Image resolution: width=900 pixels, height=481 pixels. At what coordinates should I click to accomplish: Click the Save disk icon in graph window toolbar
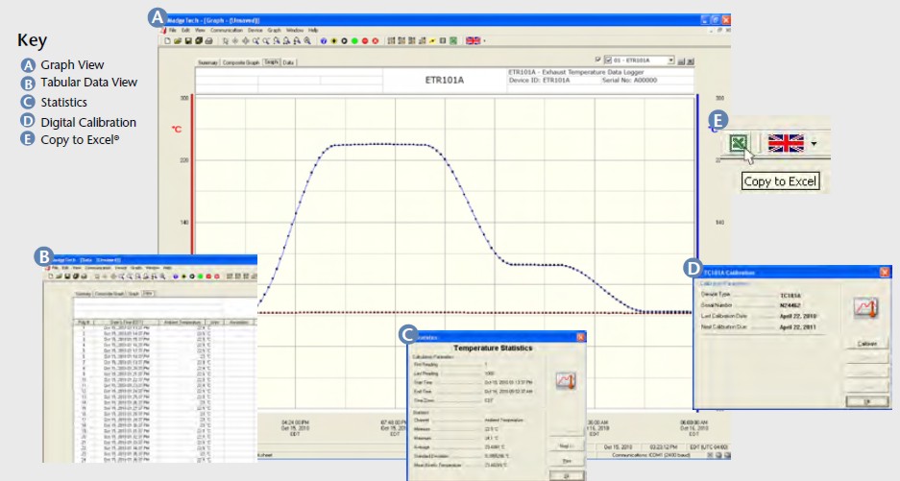(x=188, y=40)
